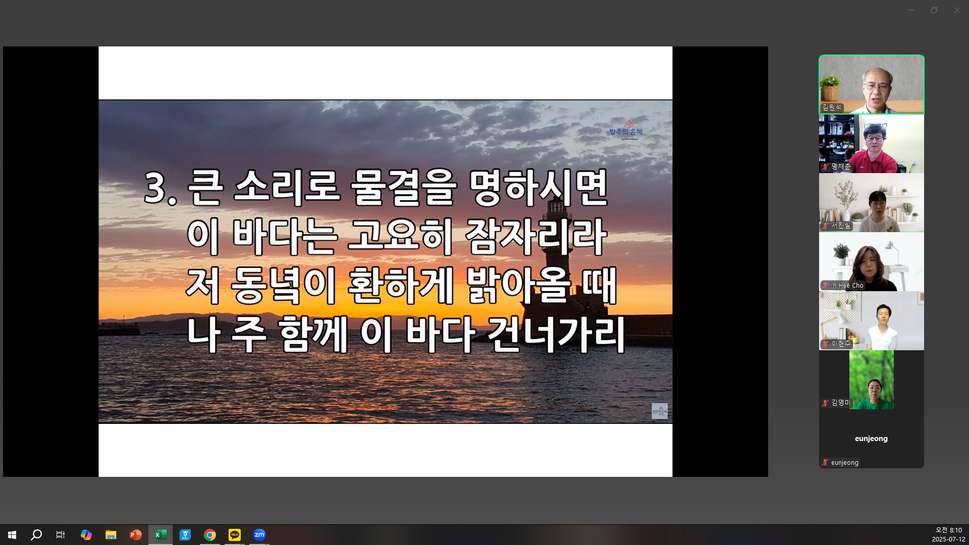This screenshot has height=545, width=969.
Task: Select 김영미's green video thumbnail
Action: [871, 380]
